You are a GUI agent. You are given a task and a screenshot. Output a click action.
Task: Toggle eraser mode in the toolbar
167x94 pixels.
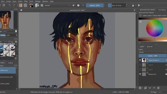coord(74,5)
